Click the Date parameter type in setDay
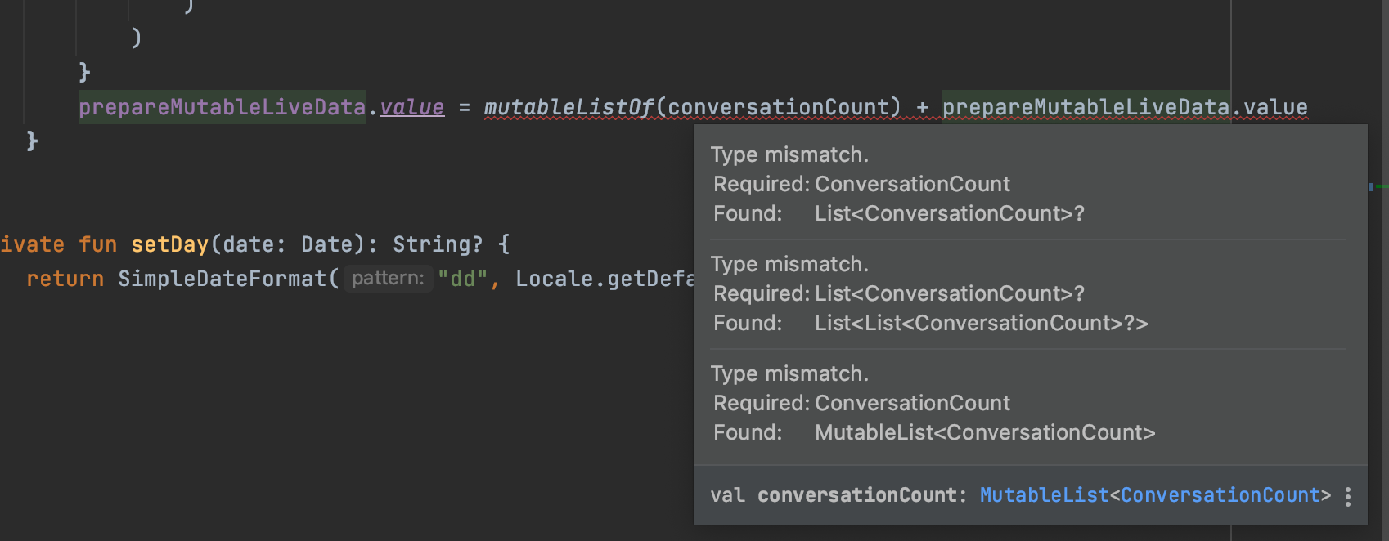 point(326,244)
